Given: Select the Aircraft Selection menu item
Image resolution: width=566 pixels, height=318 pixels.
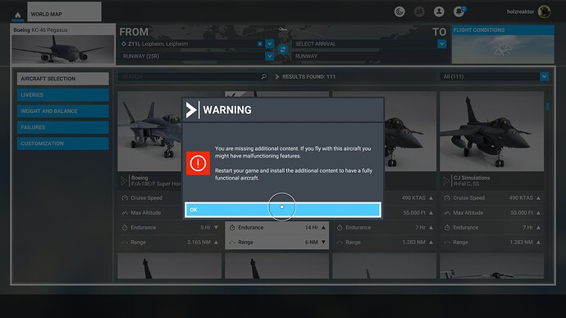Looking at the screenshot, I should tap(63, 79).
